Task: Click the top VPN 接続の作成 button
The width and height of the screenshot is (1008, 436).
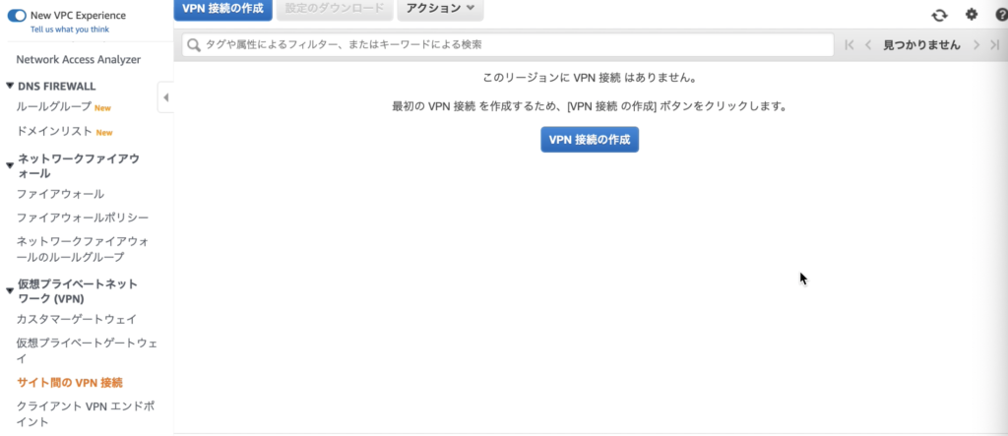Action: point(222,8)
